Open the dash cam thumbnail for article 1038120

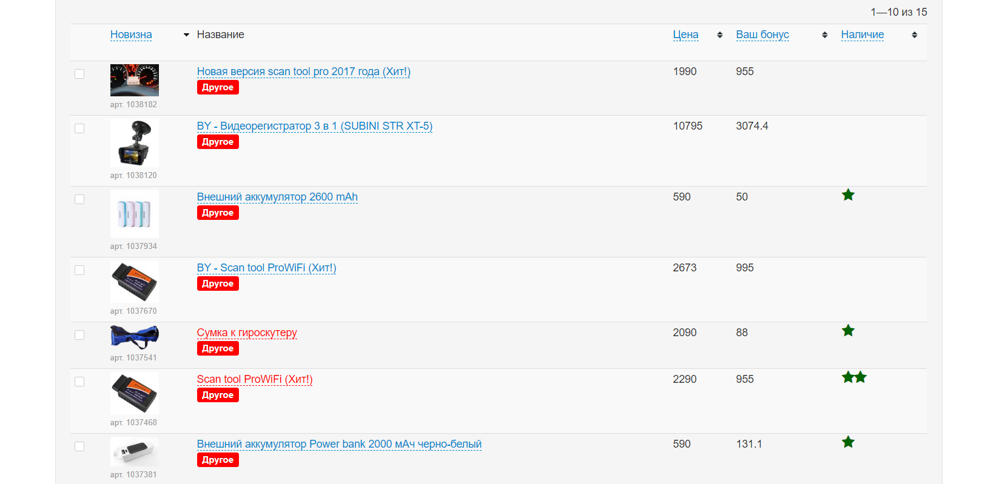[x=134, y=143]
